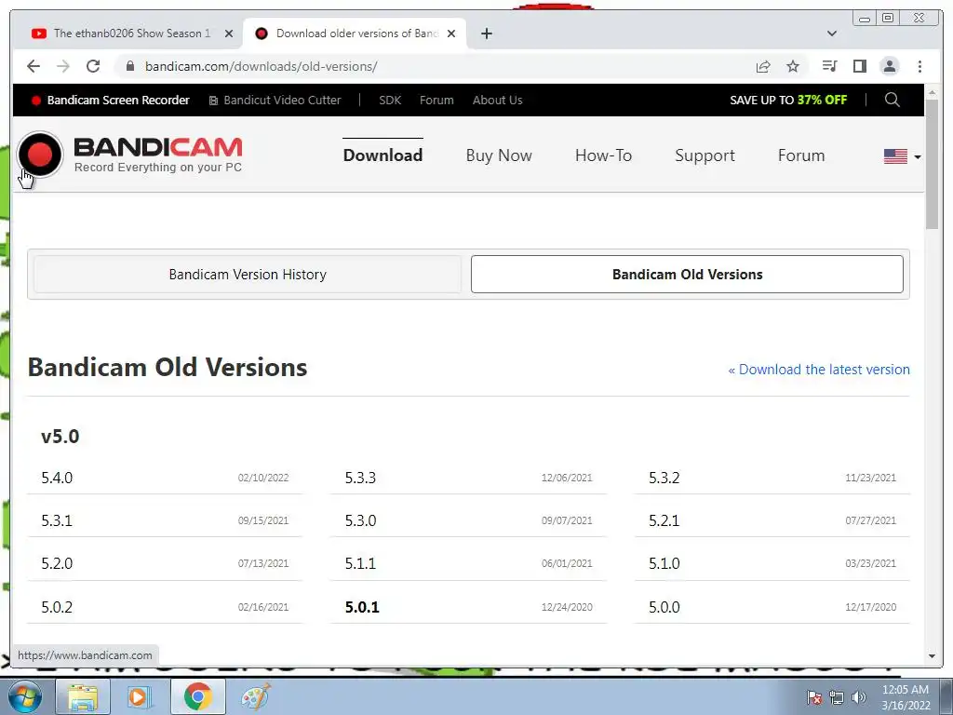Viewport: 953px width, 715px height.
Task: Select Forum in main navigation
Action: coord(801,155)
